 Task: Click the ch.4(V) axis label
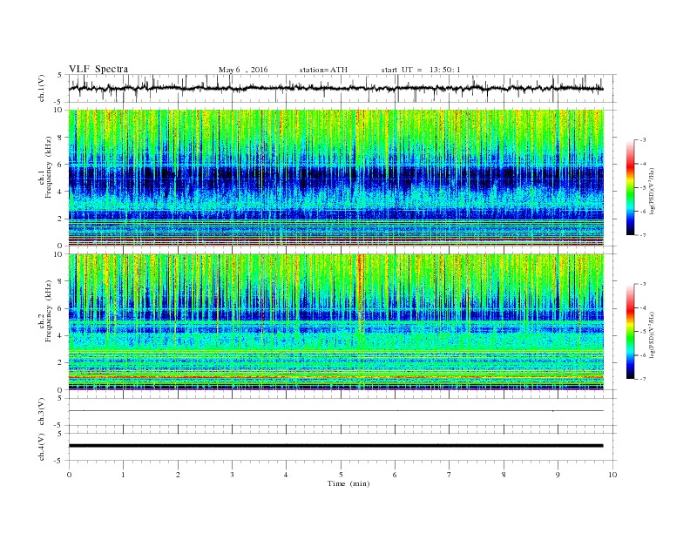[42, 448]
